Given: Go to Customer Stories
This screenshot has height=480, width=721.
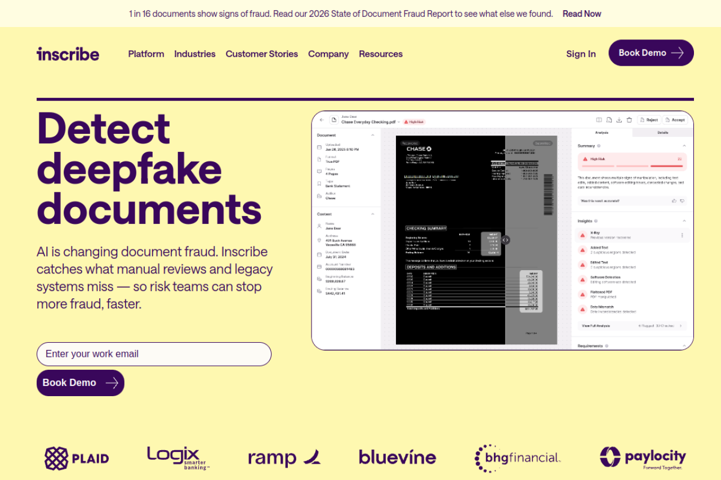Looking at the screenshot, I should tap(262, 54).
